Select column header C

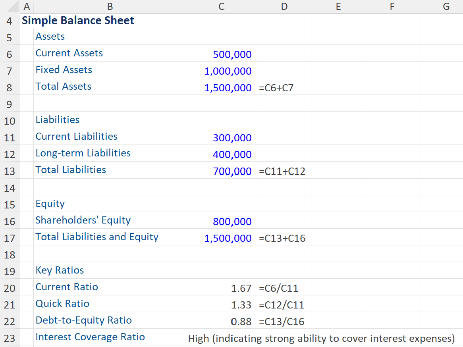tap(221, 6)
